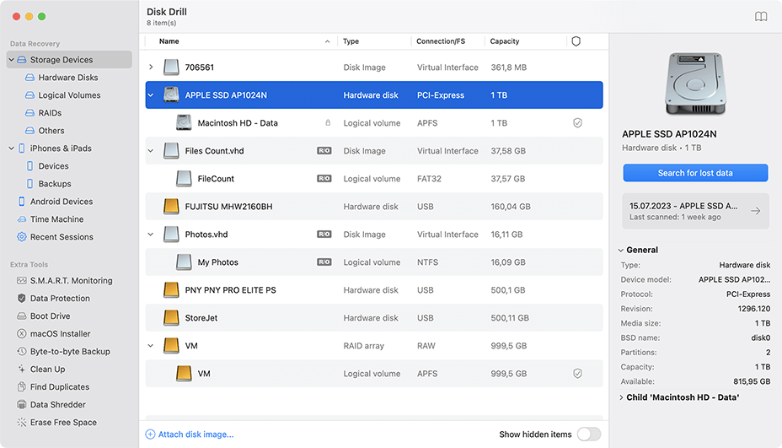Click the protection shield column header icon
Screen dimensions: 782x448
576,41
